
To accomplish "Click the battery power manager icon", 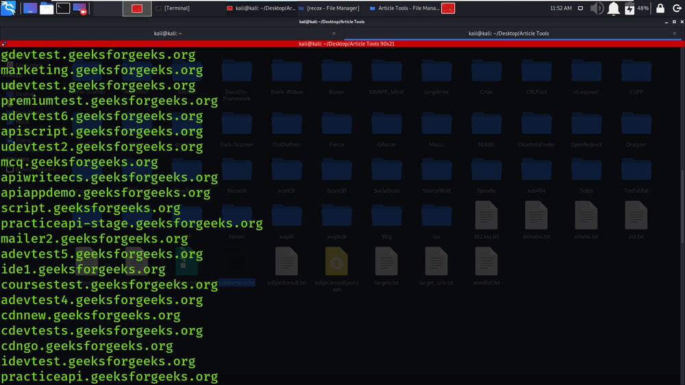I will 630,8.
